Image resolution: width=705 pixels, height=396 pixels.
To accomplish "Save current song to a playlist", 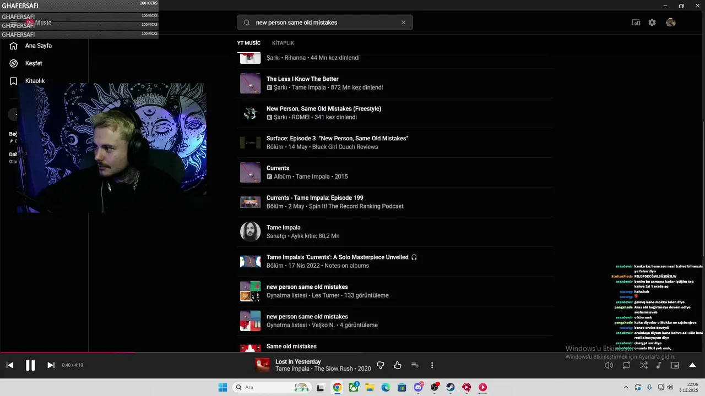I will (x=415, y=365).
